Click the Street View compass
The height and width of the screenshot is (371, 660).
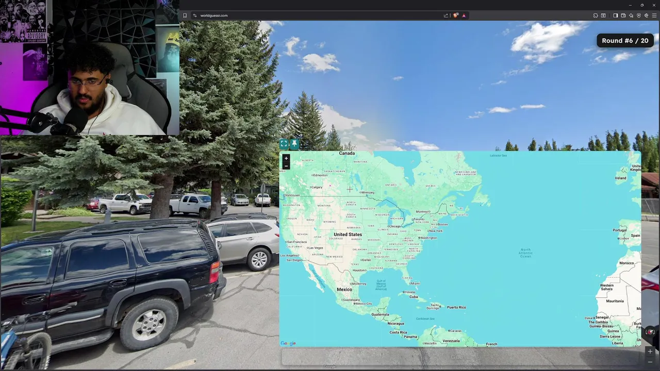tap(651, 332)
